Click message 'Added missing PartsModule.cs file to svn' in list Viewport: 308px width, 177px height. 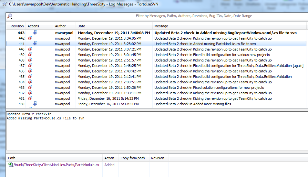(x=205, y=44)
